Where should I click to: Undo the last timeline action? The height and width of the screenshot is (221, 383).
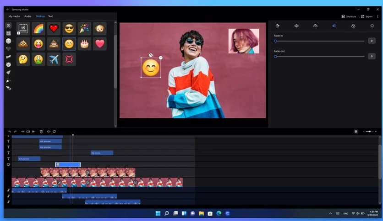10,132
